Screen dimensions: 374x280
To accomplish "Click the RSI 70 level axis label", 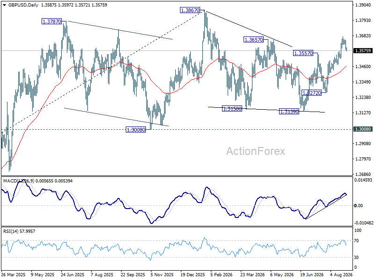I will click(x=356, y=241).
